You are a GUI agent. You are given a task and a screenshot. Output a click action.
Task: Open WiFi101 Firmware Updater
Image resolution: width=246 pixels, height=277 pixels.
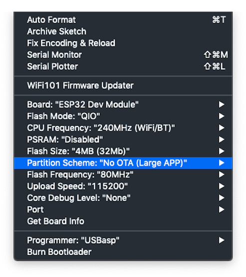(x=123, y=85)
